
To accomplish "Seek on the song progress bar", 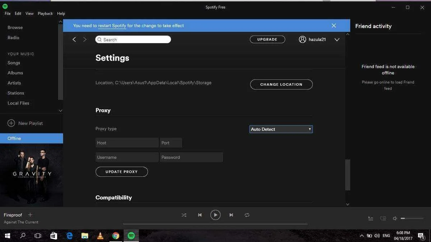I will pos(215,224).
